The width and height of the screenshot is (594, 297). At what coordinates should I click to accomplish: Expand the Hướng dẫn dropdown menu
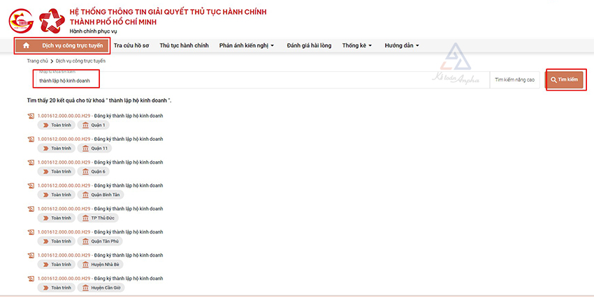pos(401,46)
